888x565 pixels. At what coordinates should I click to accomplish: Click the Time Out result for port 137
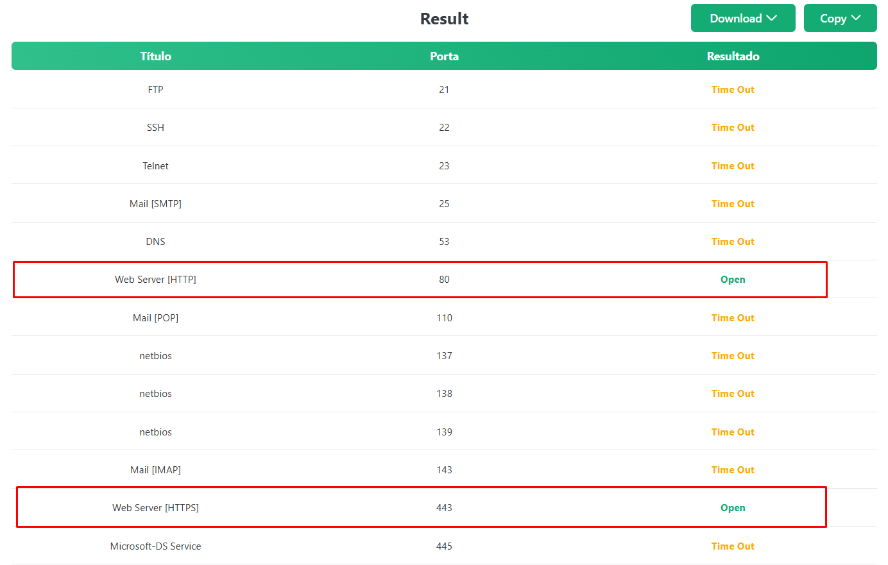click(733, 356)
